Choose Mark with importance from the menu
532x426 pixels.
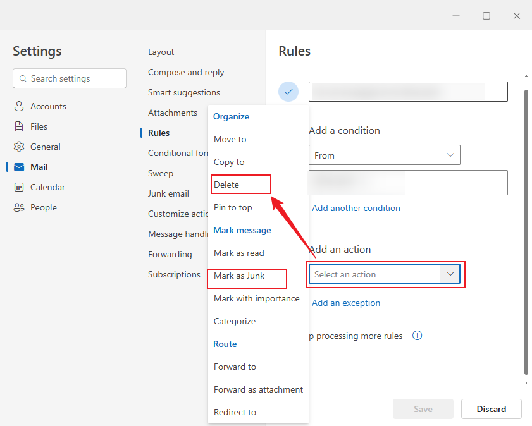click(x=256, y=298)
